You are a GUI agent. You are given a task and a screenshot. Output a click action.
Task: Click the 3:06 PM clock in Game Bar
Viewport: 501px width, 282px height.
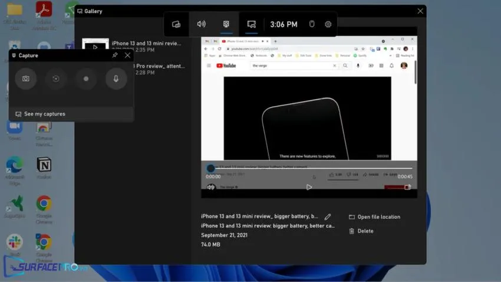click(x=284, y=24)
